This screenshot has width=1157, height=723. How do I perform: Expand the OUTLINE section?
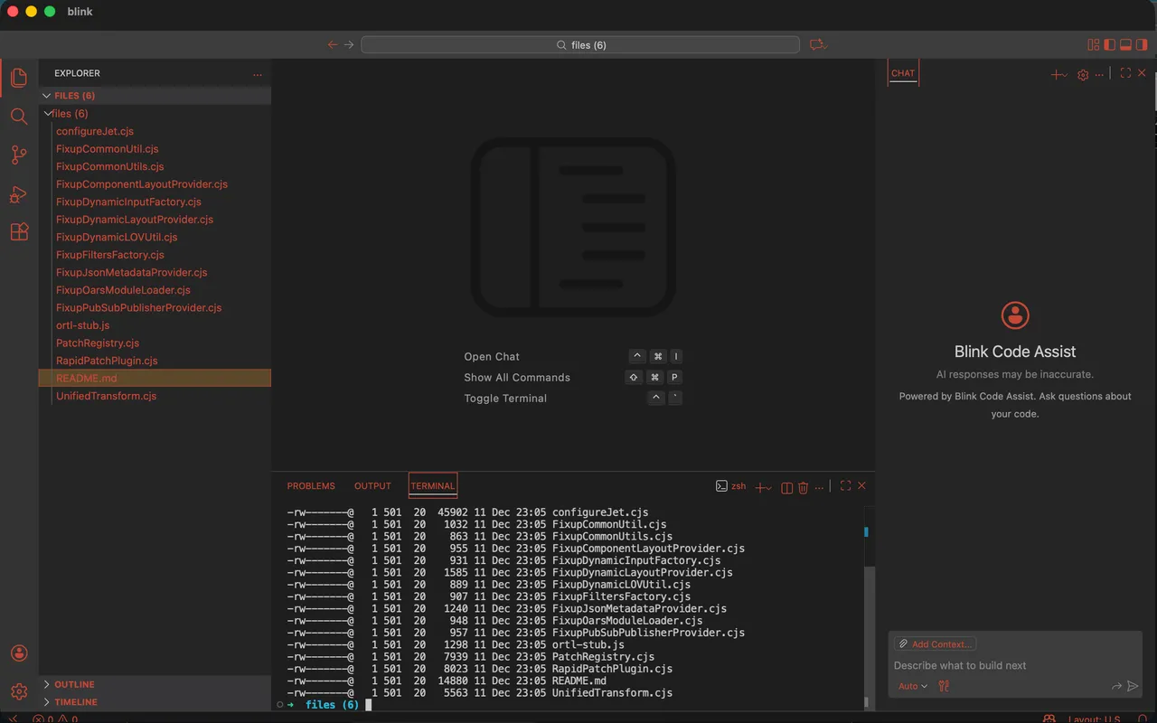155,684
